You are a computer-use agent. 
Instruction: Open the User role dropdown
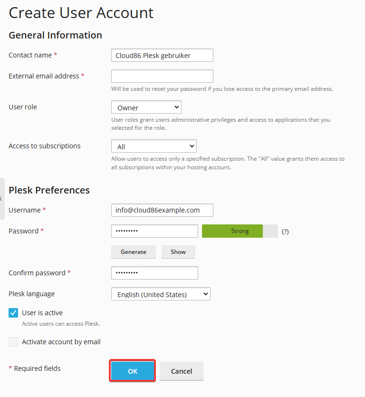[x=146, y=107]
